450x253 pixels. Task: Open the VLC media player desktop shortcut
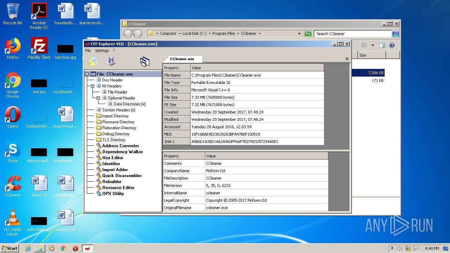coord(13,223)
